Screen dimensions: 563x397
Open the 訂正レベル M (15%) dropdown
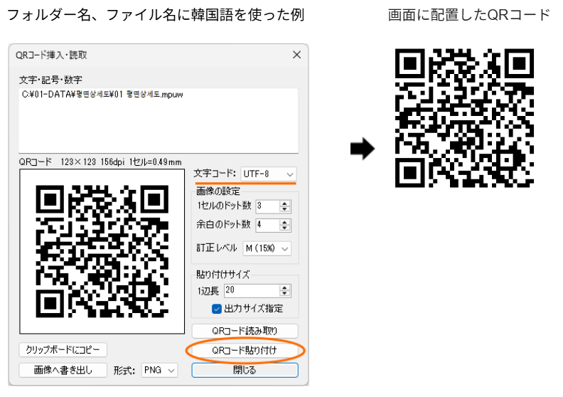[x=267, y=248]
